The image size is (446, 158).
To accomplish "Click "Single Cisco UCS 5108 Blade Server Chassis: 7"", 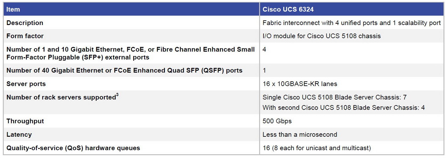I will pyautogui.click(x=335, y=97).
